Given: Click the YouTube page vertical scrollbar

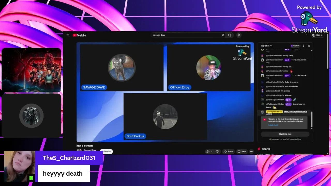Looking at the screenshot, I should [328, 51].
